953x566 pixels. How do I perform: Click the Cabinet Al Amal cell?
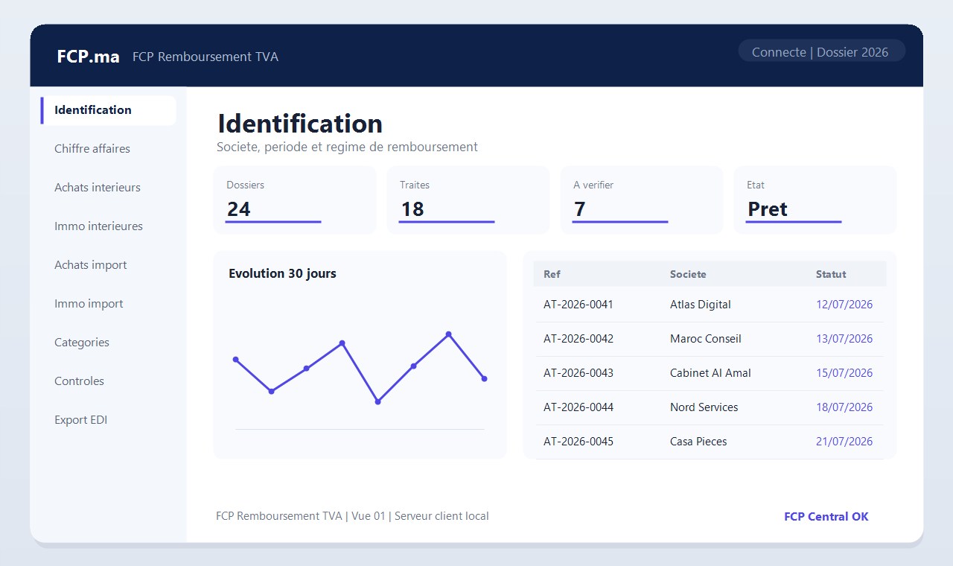[x=710, y=373]
